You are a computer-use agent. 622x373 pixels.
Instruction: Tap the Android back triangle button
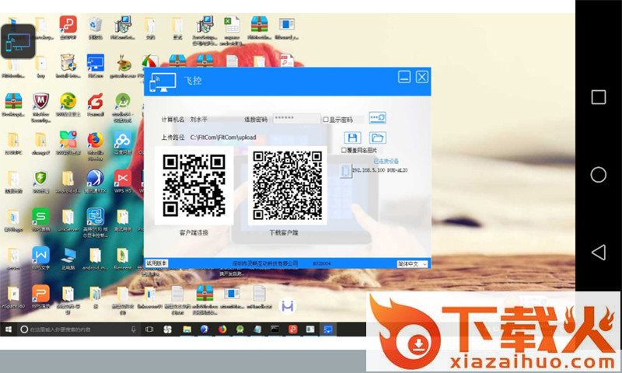(598, 252)
